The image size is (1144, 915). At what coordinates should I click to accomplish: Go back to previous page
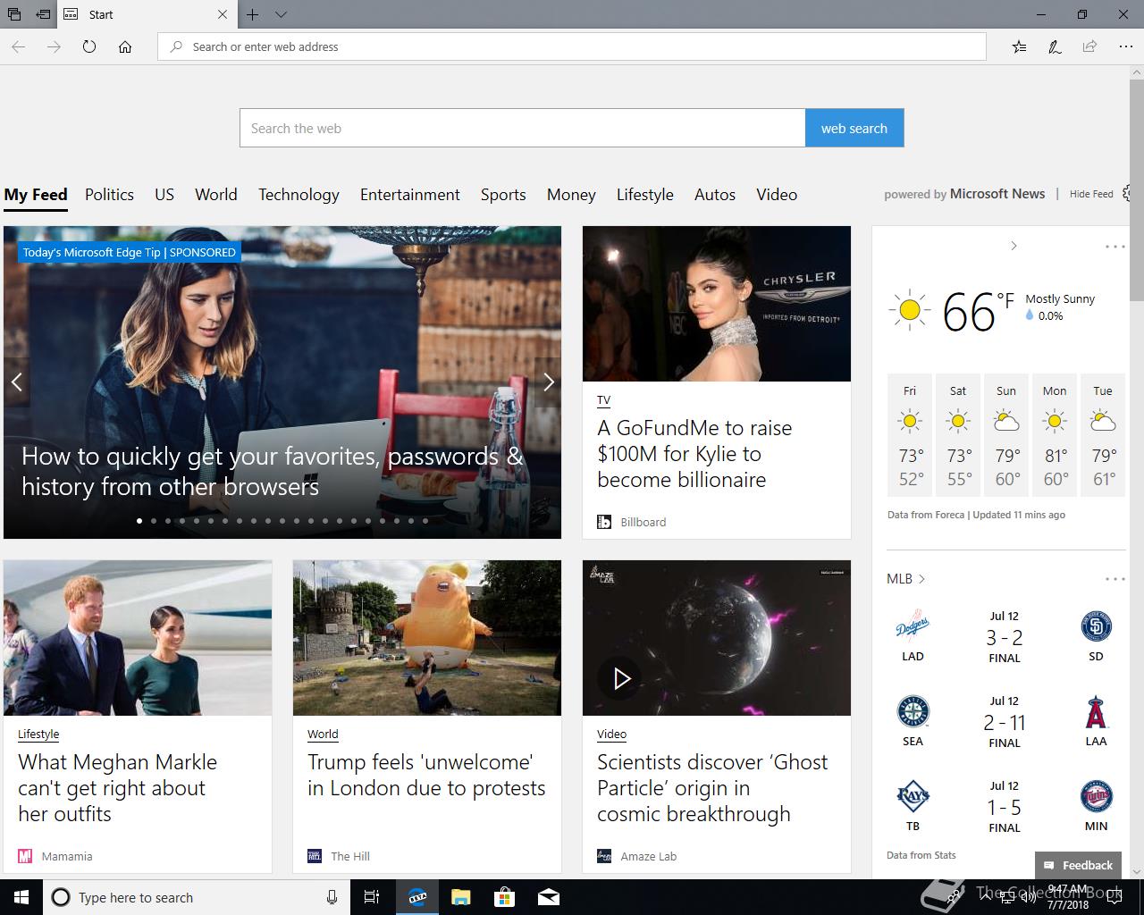19,46
